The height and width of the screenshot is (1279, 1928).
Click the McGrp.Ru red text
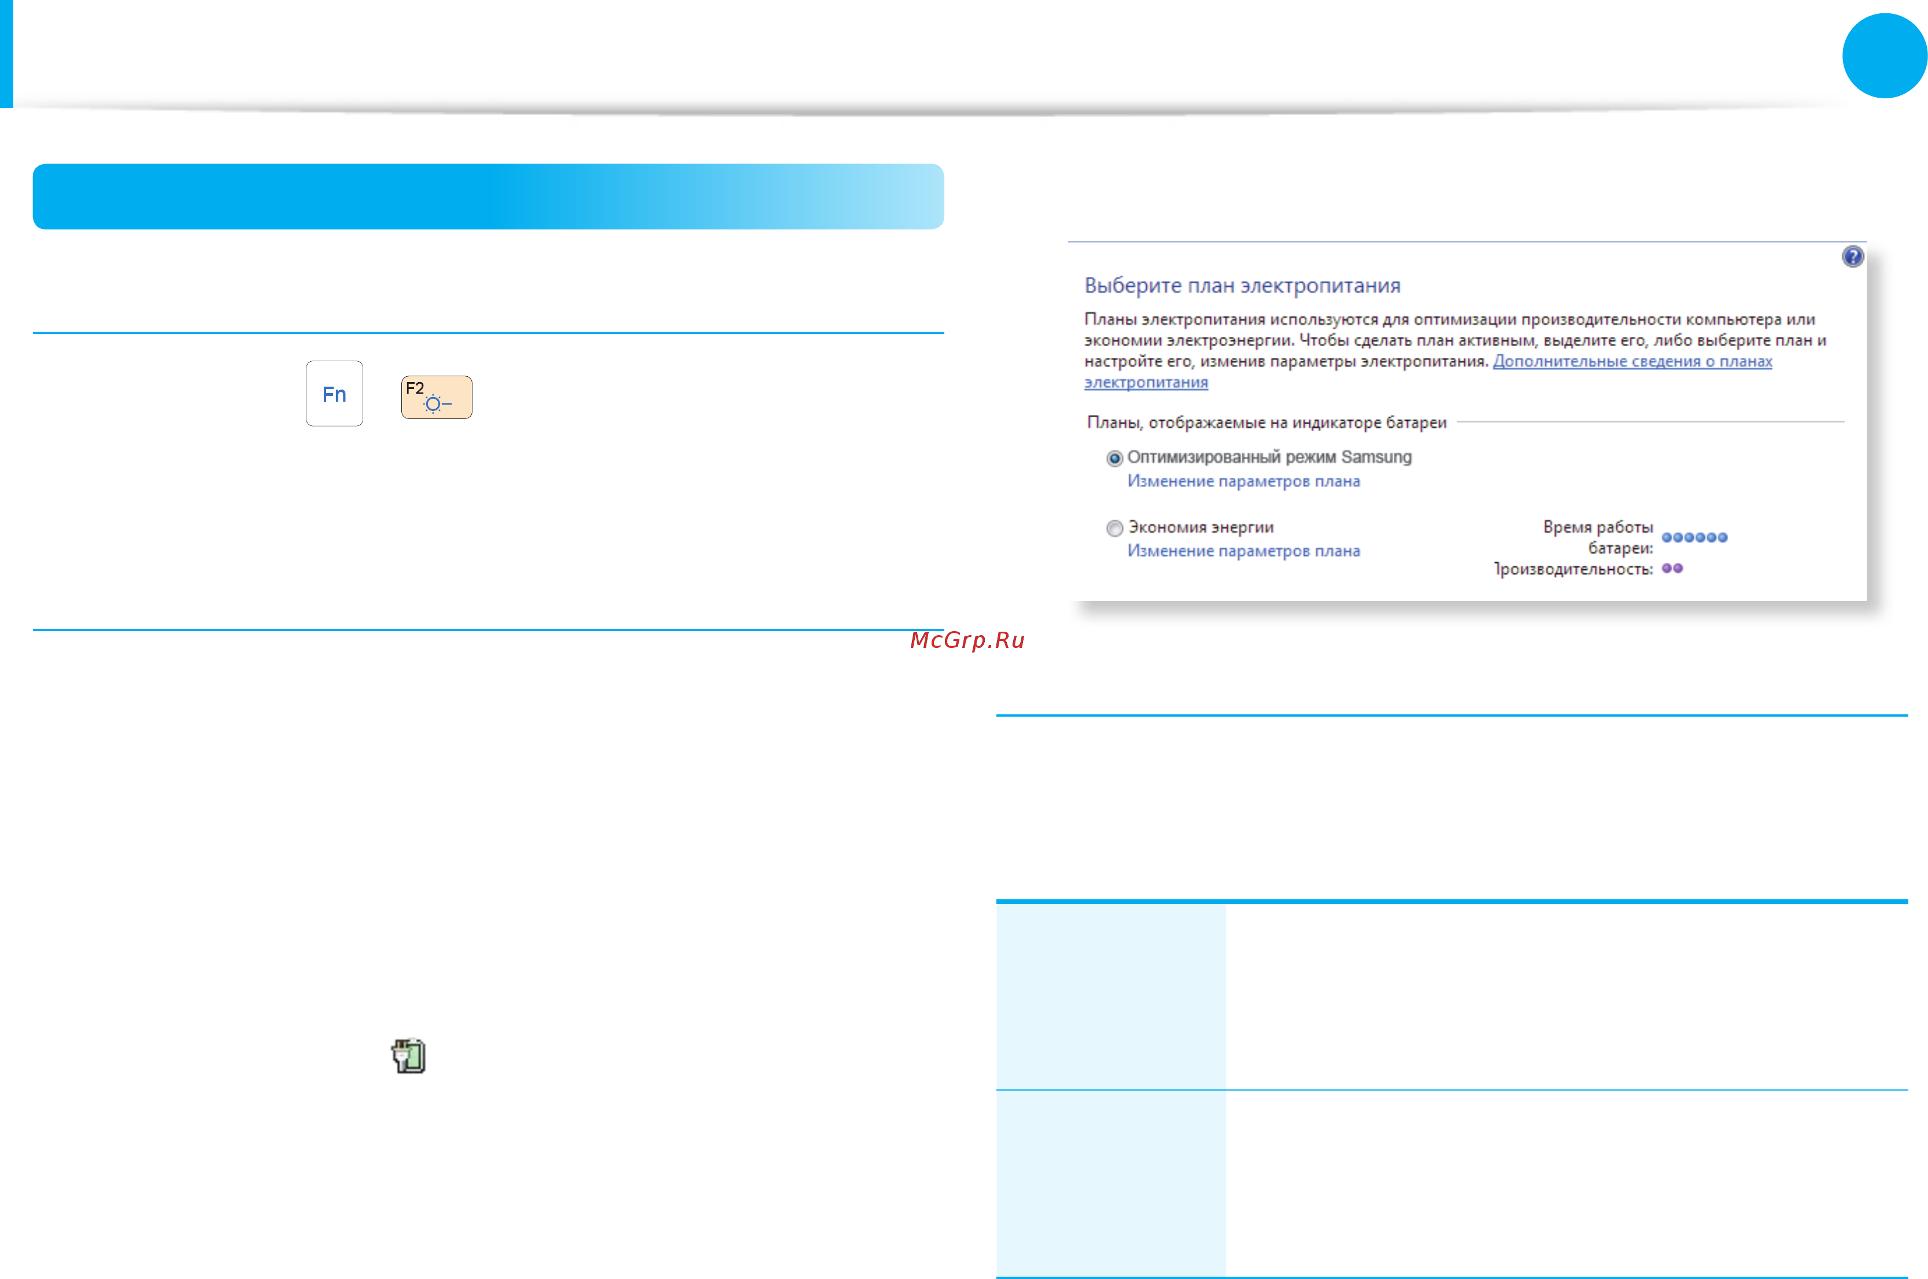[x=967, y=640]
